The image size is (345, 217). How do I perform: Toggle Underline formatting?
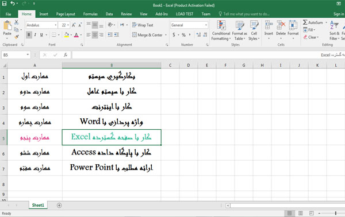41,34
